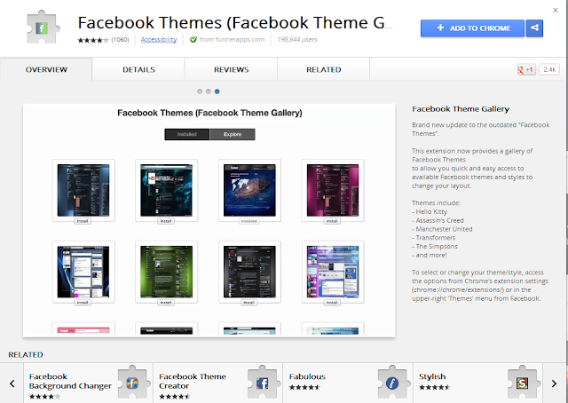Click the page's vertical scrollbar on right edge
Viewport: 568px width, 403px height.
566,201
